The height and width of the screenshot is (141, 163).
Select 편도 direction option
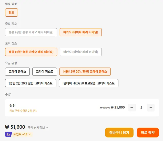12,13
